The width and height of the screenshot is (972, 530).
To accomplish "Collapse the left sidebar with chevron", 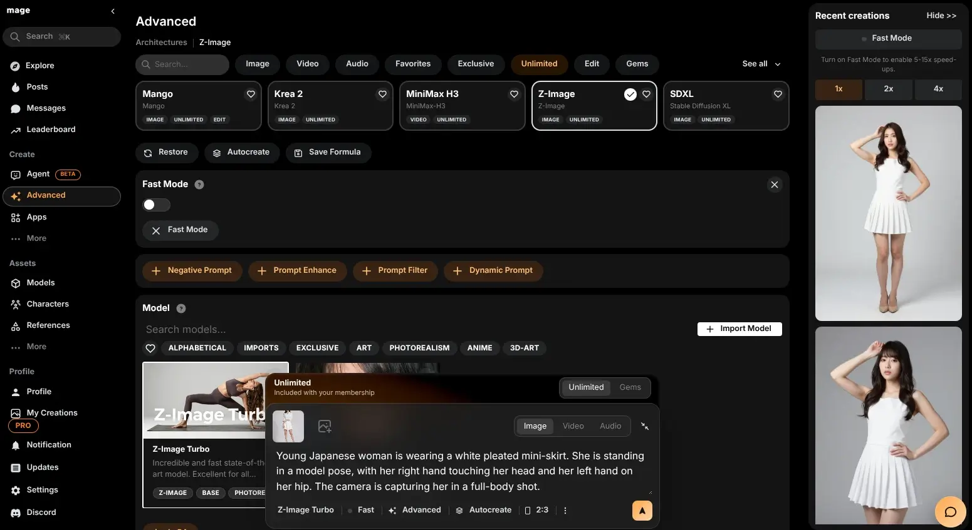I will tap(113, 11).
